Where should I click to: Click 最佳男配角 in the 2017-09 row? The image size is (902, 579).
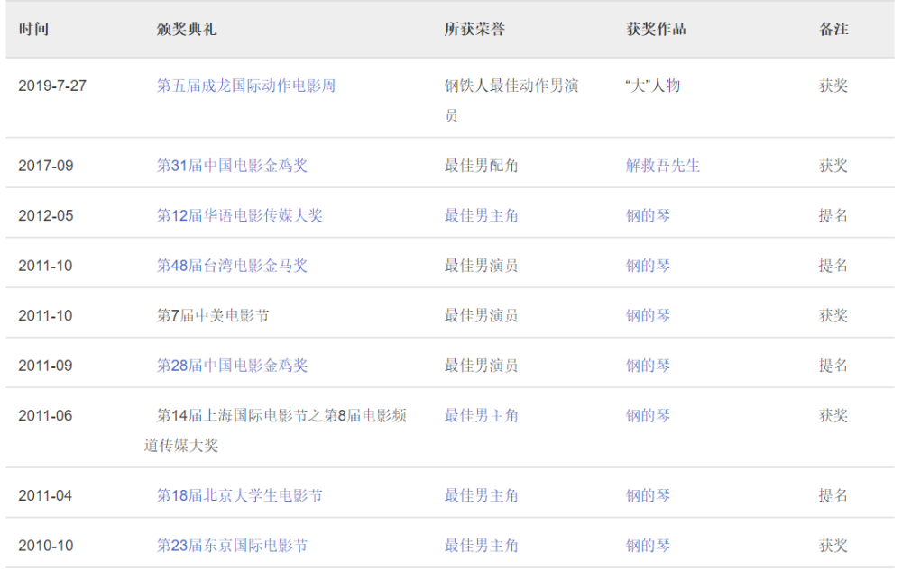pyautogui.click(x=481, y=166)
